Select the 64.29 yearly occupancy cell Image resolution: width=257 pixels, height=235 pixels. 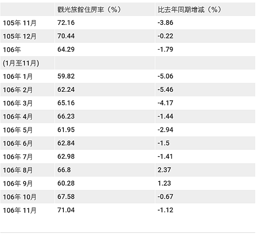point(66,49)
